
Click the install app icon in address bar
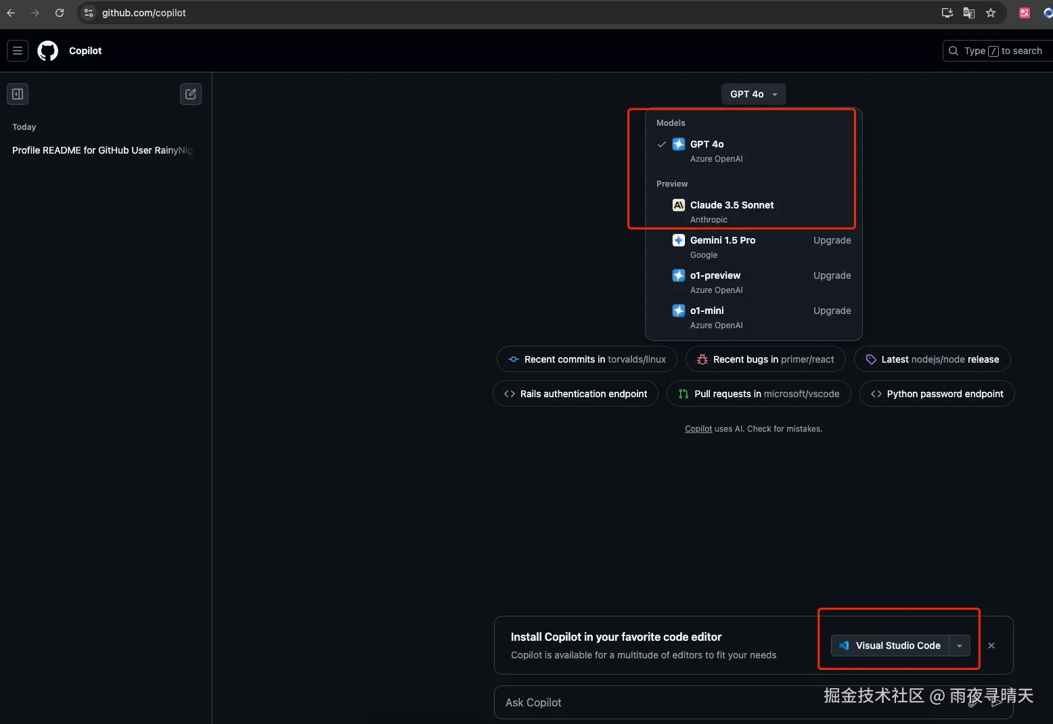click(947, 13)
